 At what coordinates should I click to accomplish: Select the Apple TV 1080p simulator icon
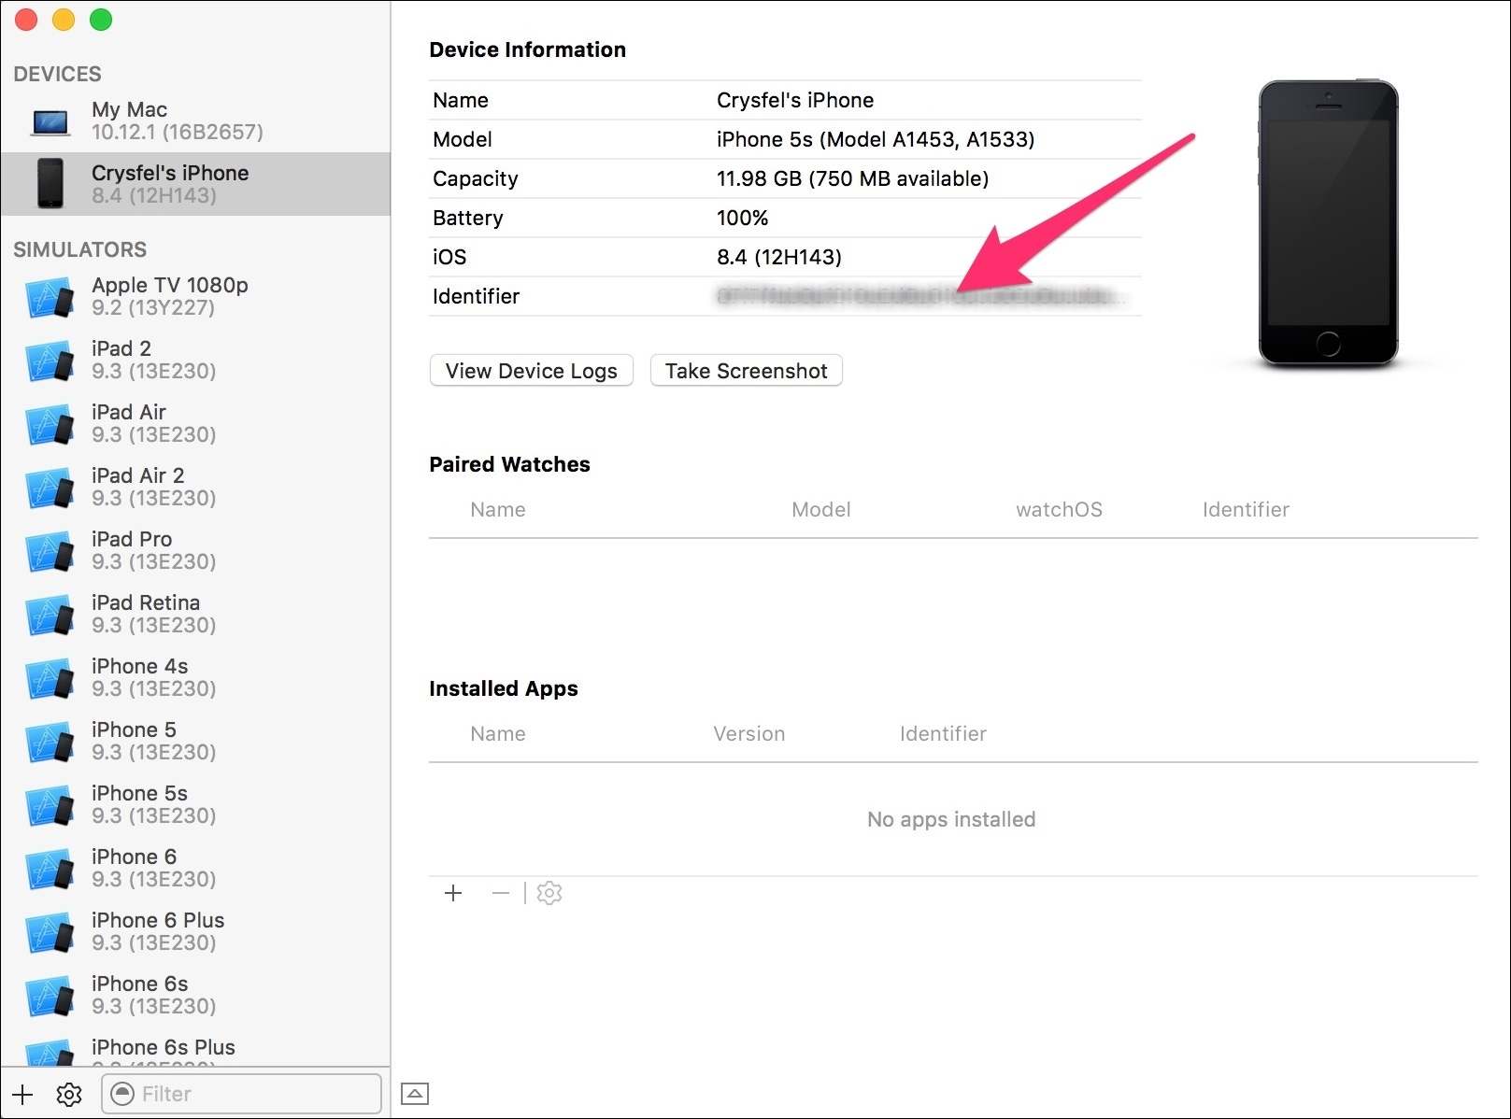point(50,297)
